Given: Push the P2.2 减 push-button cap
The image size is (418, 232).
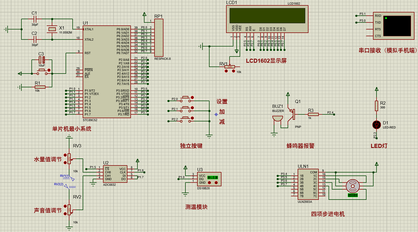Looking at the screenshot, I should coord(185,118).
